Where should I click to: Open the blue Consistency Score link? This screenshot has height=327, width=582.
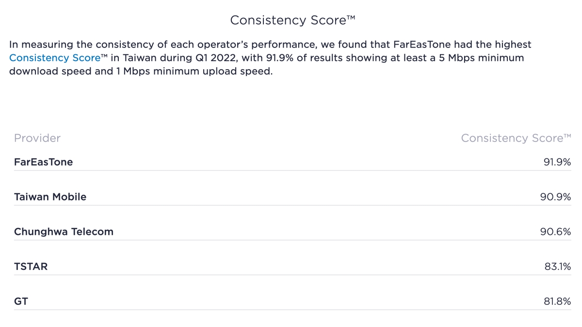pos(55,58)
